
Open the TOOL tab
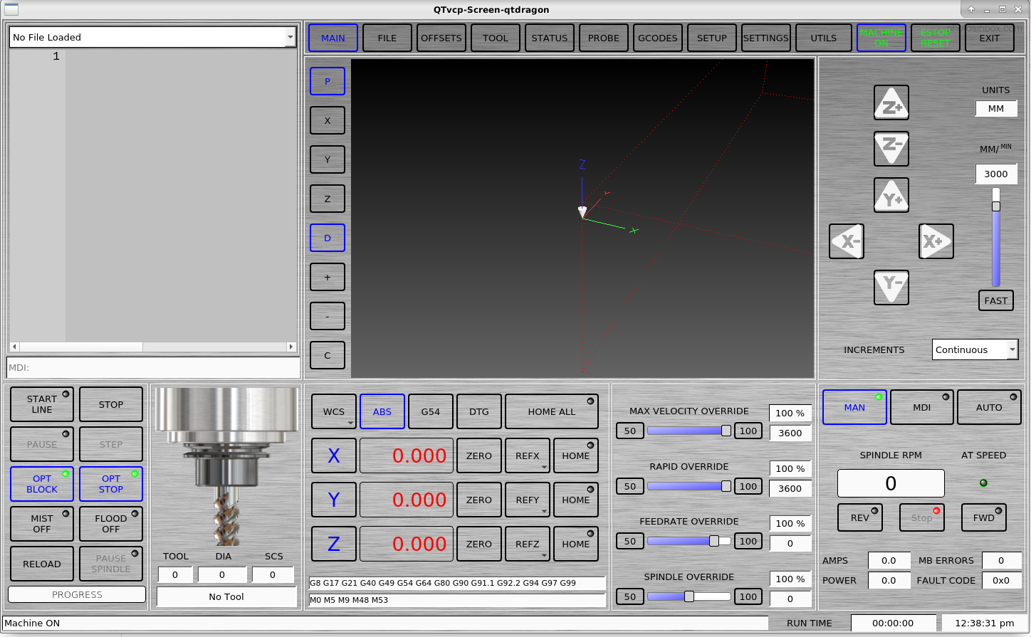point(496,38)
